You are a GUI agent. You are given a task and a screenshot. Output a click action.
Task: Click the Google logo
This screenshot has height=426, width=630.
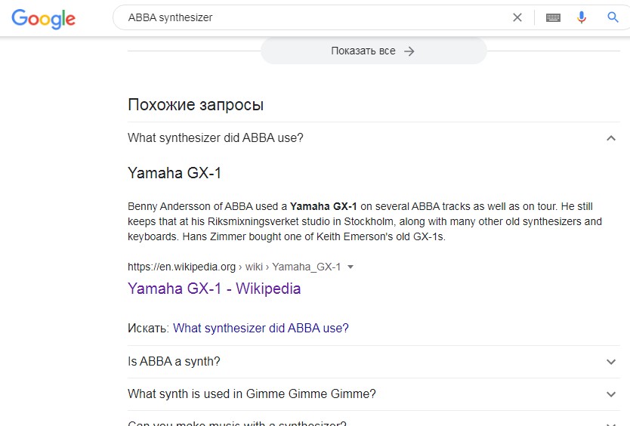click(44, 17)
